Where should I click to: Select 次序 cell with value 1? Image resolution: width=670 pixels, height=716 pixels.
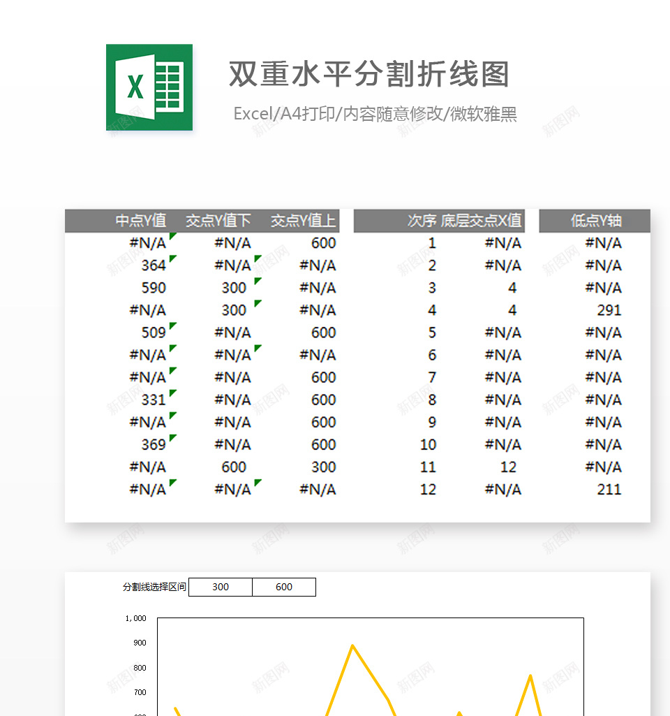click(x=432, y=243)
